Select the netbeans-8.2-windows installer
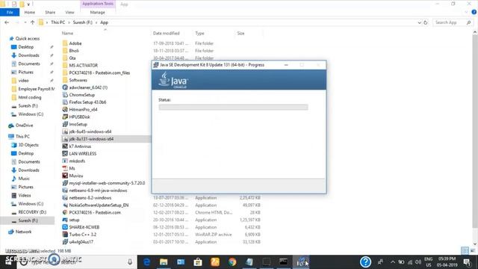 [90, 198]
